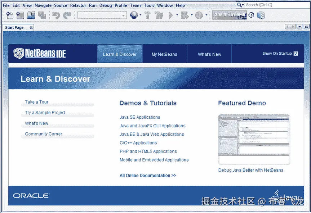Open Mobile and Embedded Applications link
The width and height of the screenshot is (311, 213).
pyautogui.click(x=154, y=160)
